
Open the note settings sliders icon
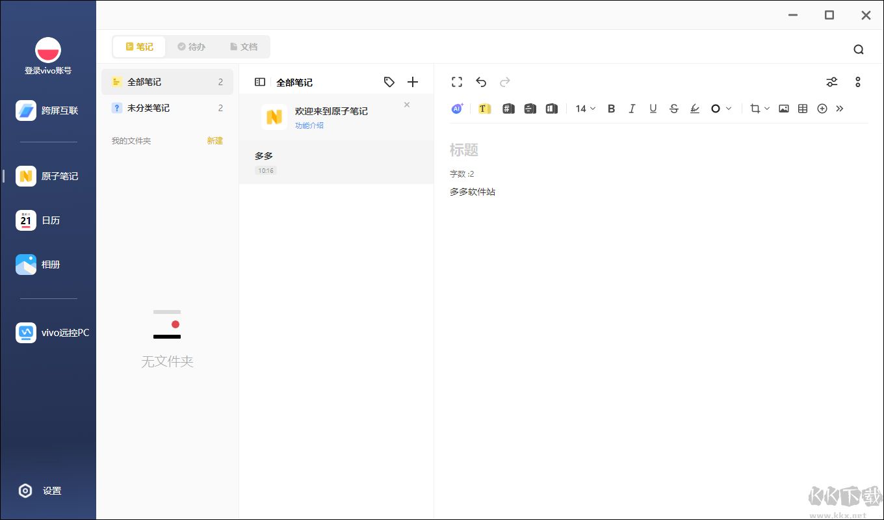832,82
